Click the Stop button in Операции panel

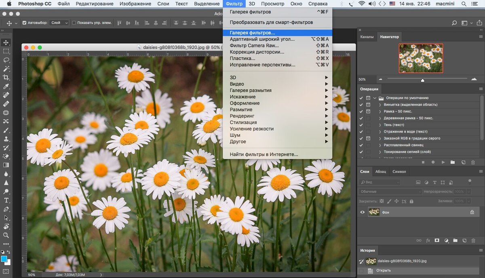[423, 162]
